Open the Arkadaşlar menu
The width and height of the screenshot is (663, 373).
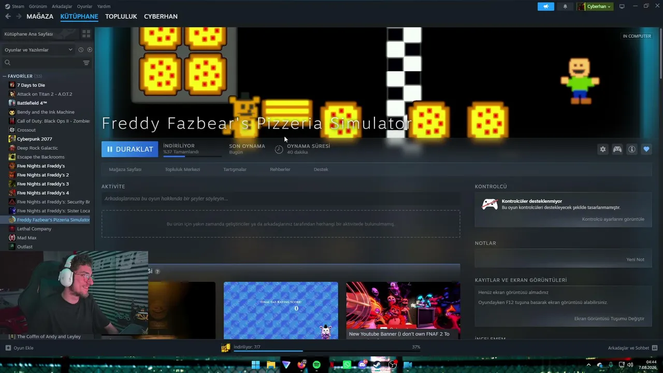coord(62,6)
